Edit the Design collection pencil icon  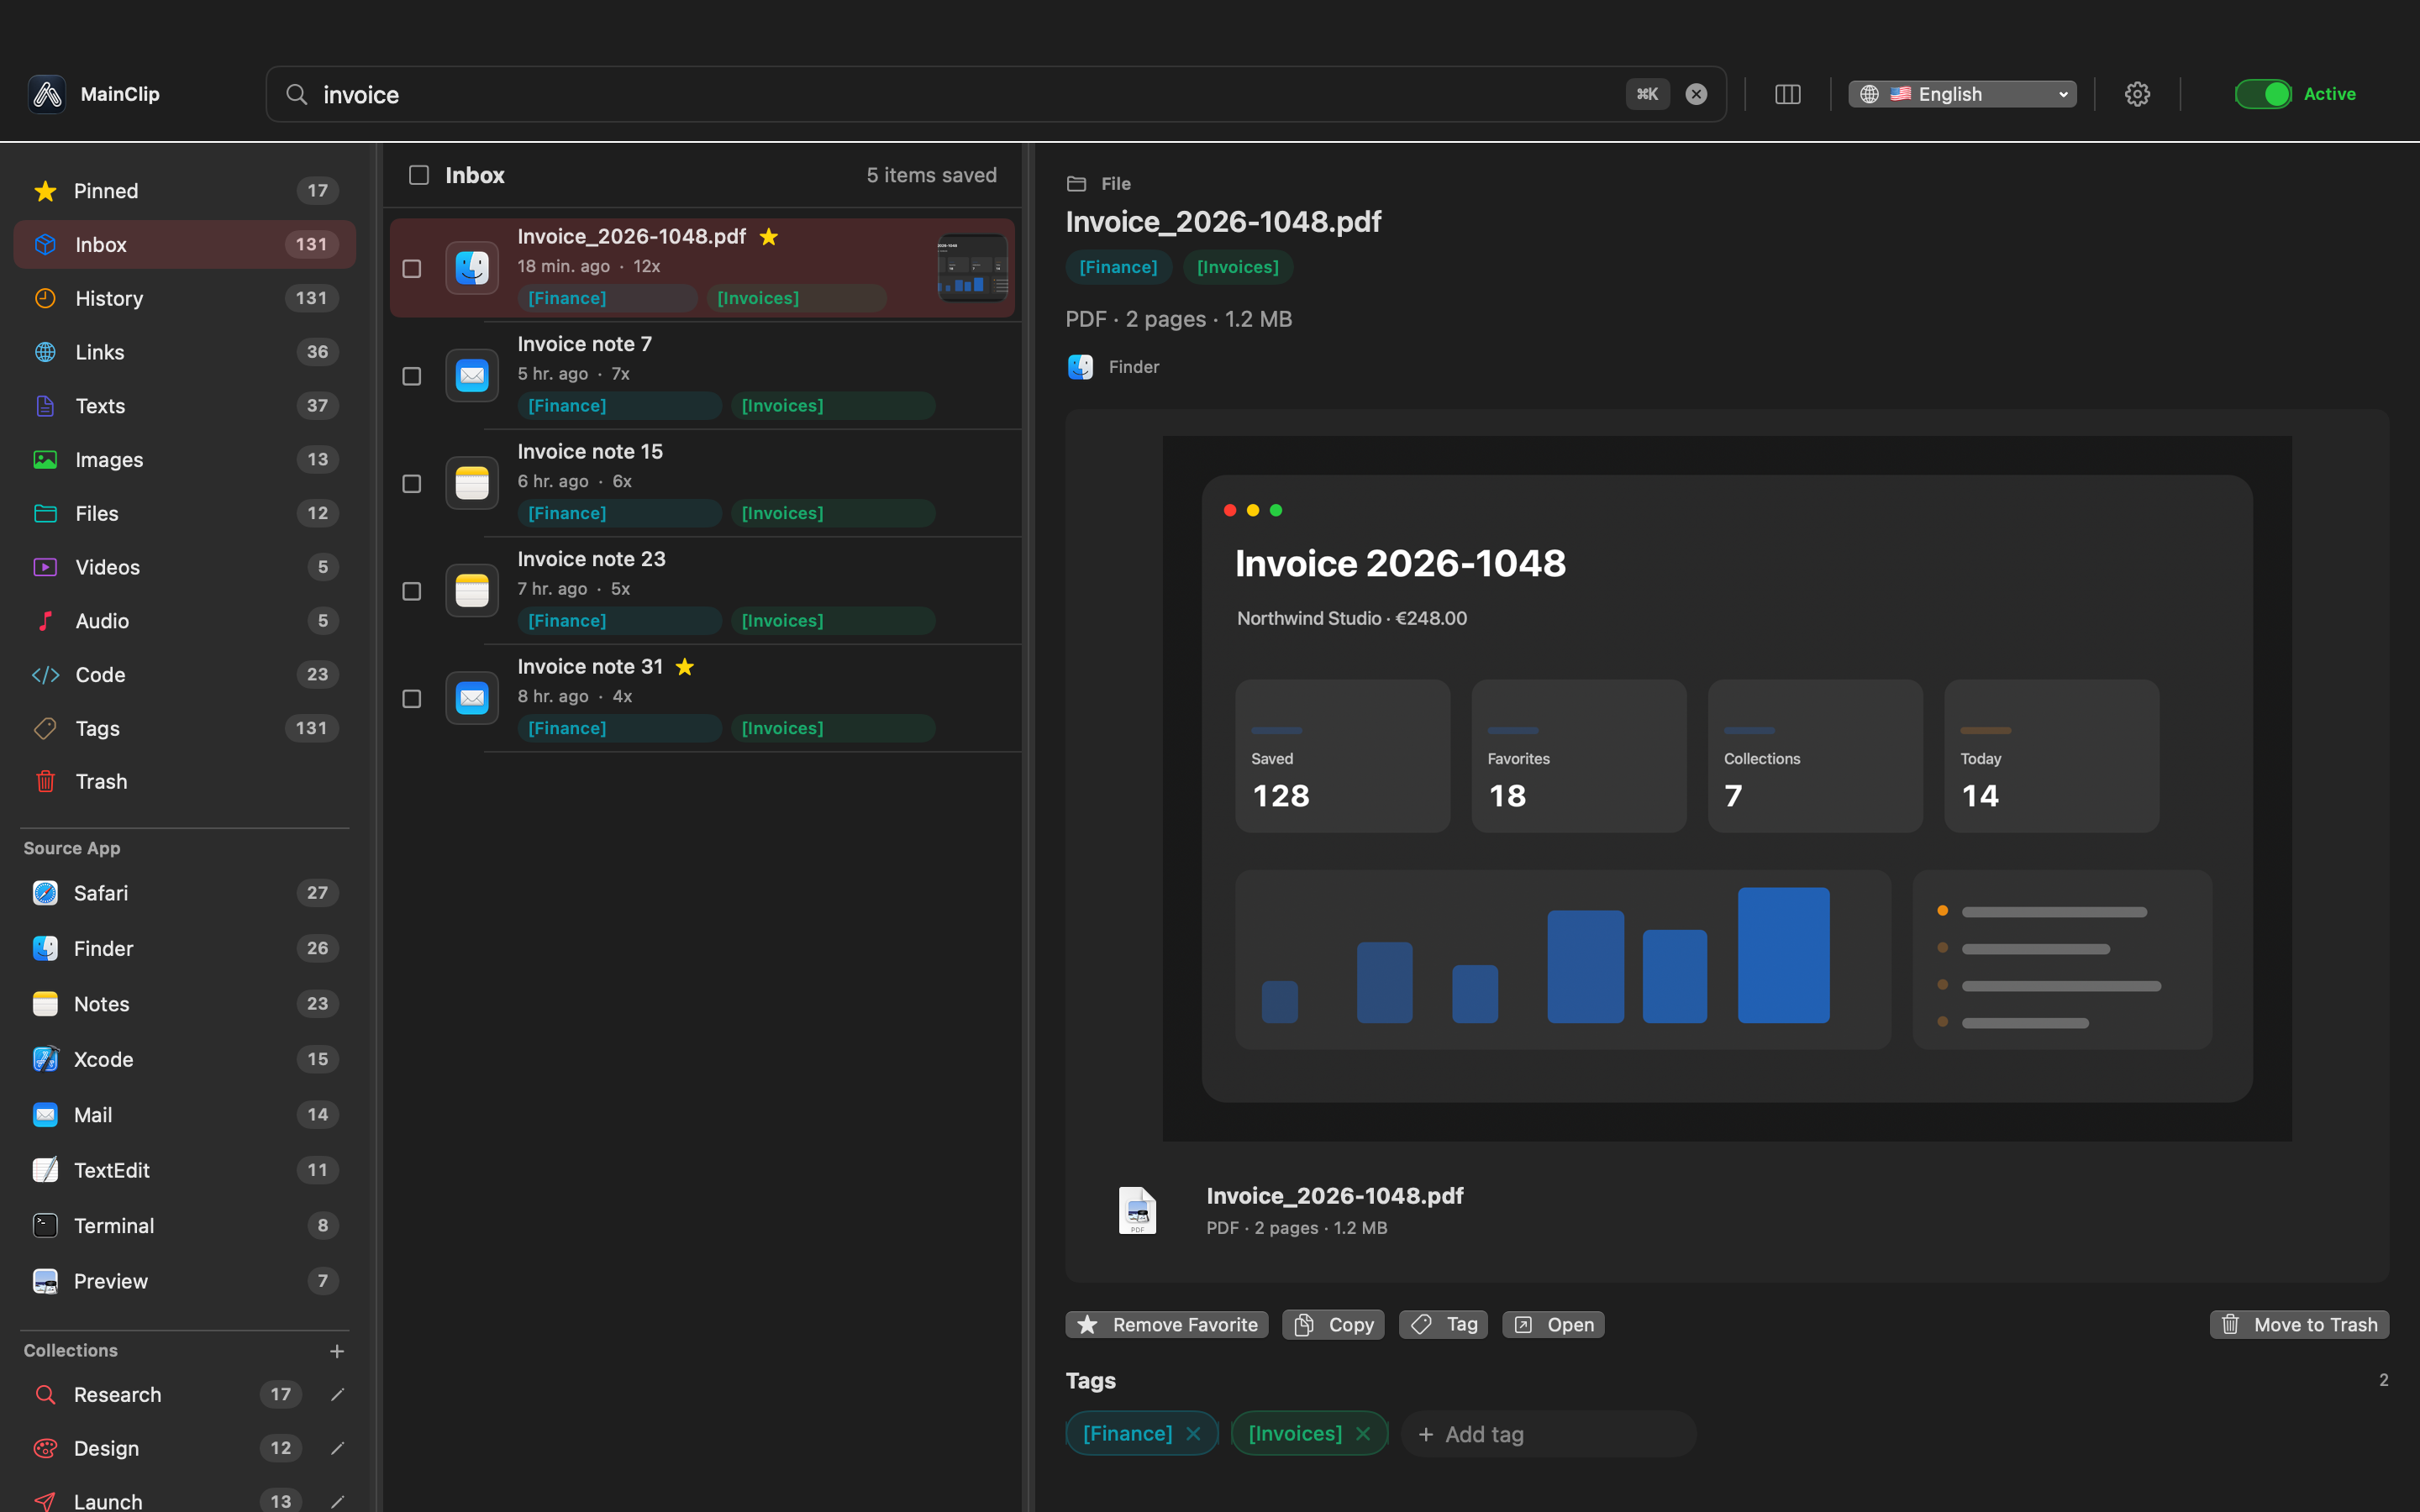tap(337, 1448)
